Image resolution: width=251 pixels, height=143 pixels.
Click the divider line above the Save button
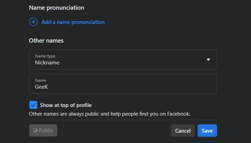123,120
